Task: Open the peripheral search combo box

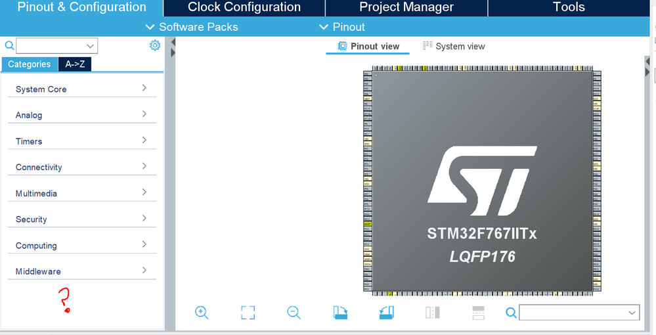Action: (x=57, y=45)
